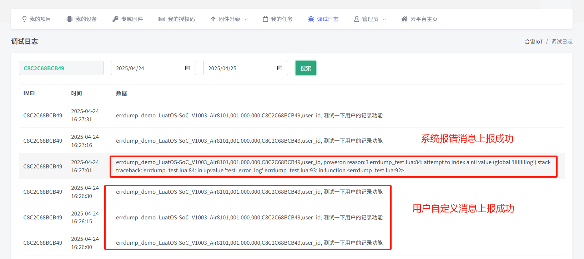The width and height of the screenshot is (584, 259).
Task: Click the lightbulb icon beside 我的项目
Action: click(x=24, y=19)
